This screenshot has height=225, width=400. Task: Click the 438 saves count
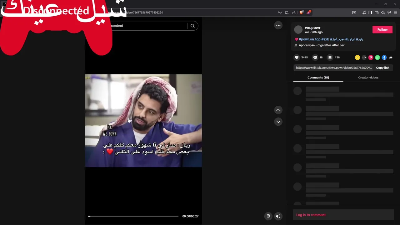pos(337,57)
